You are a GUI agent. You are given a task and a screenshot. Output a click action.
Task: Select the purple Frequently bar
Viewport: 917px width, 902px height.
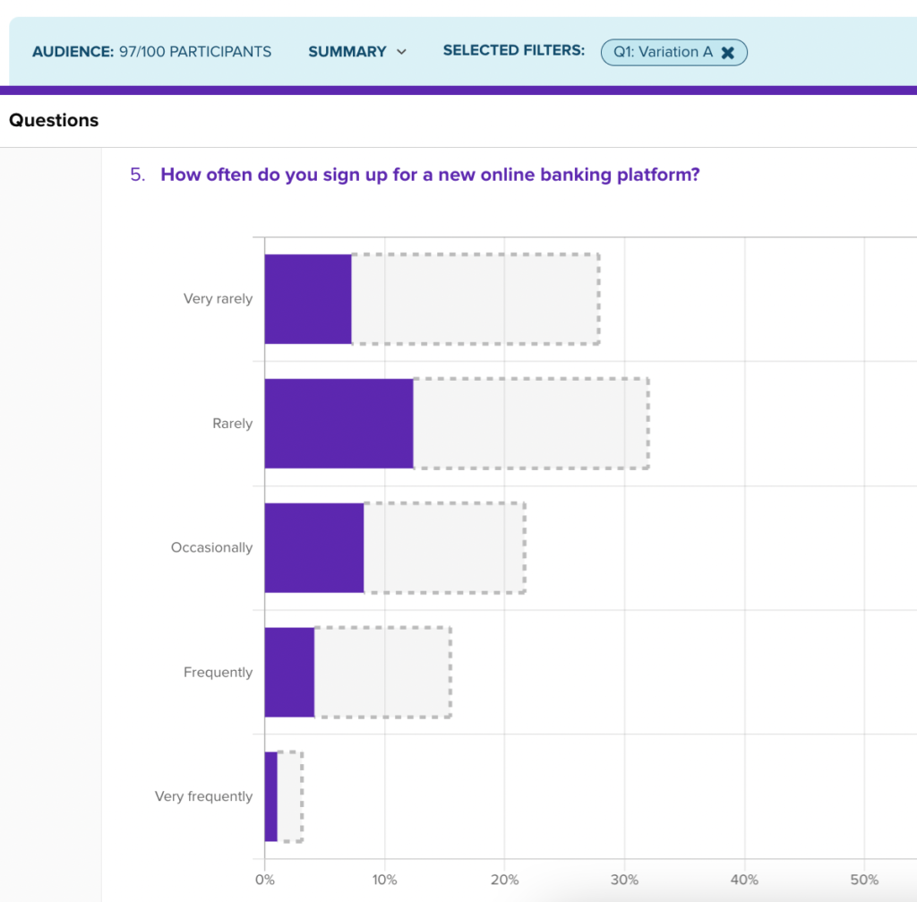coord(289,672)
